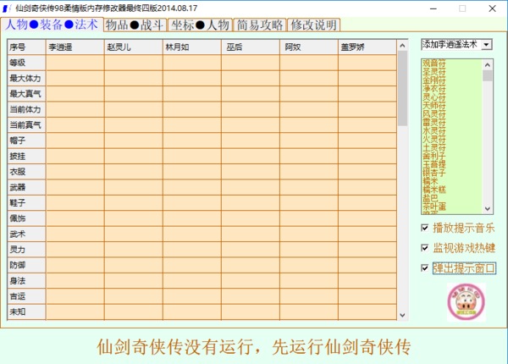Click the 等级 row label
The width and height of the screenshot is (508, 364).
[26, 63]
